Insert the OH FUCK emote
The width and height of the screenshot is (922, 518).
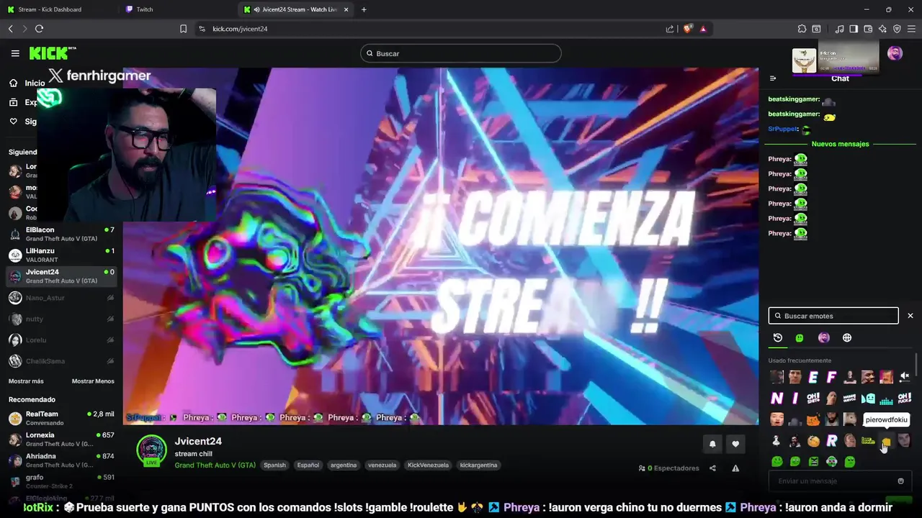905,399
